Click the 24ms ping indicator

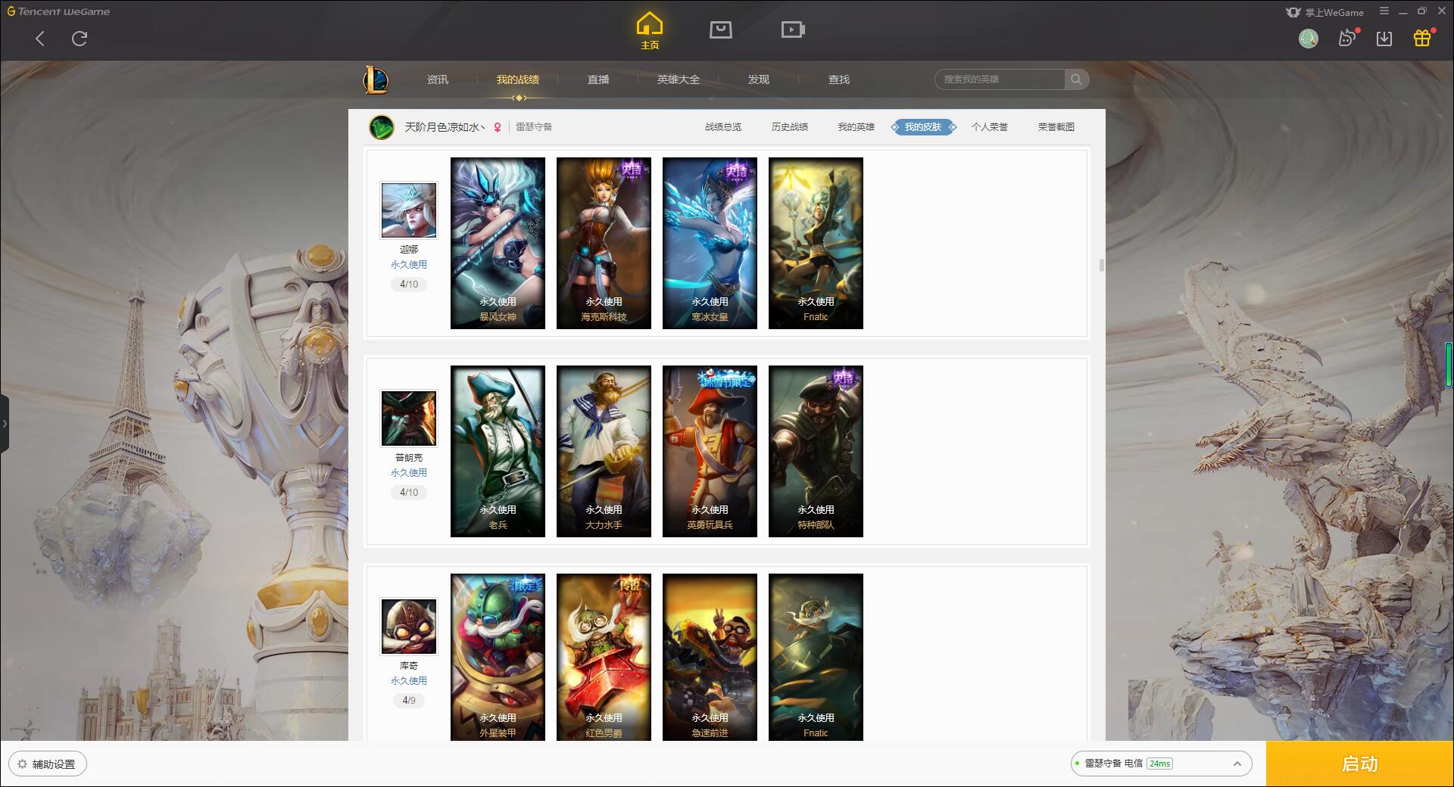[x=1159, y=764]
